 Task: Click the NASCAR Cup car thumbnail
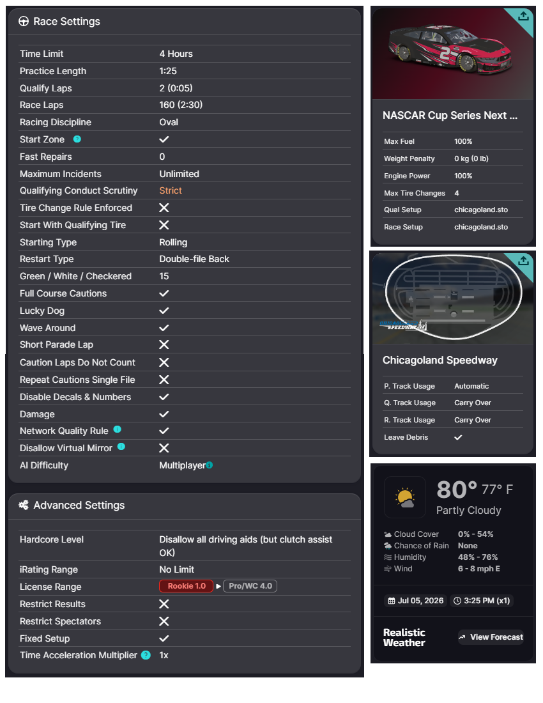(452, 54)
